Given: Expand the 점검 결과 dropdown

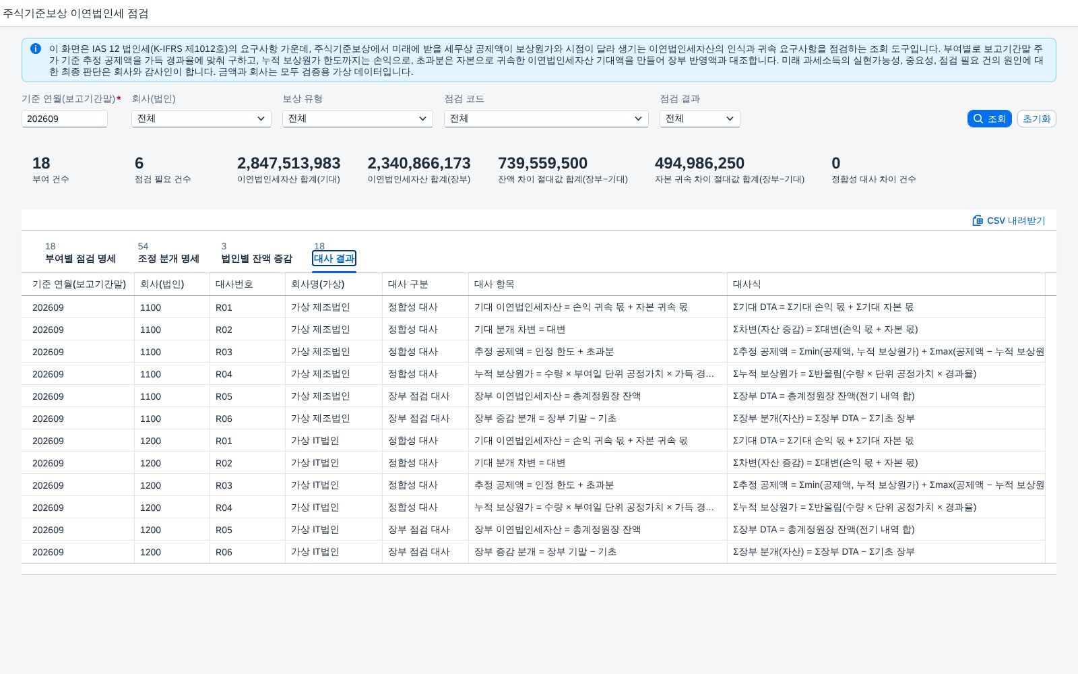Looking at the screenshot, I should point(699,119).
